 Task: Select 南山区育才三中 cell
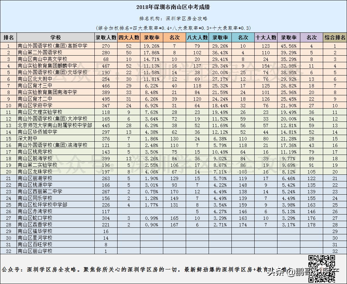[x=56, y=86]
